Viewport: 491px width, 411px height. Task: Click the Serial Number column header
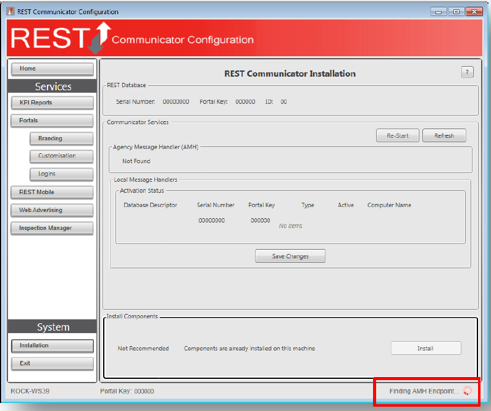point(216,205)
